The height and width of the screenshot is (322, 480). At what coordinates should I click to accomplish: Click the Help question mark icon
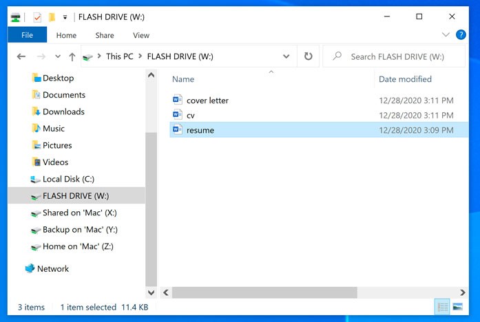pyautogui.click(x=462, y=34)
